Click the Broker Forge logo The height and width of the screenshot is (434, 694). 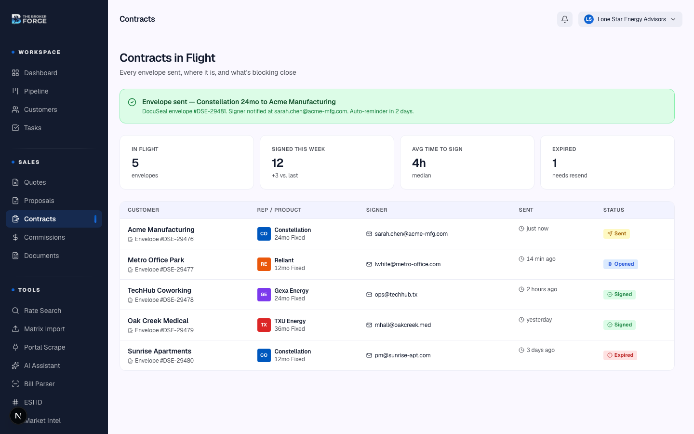(x=29, y=19)
